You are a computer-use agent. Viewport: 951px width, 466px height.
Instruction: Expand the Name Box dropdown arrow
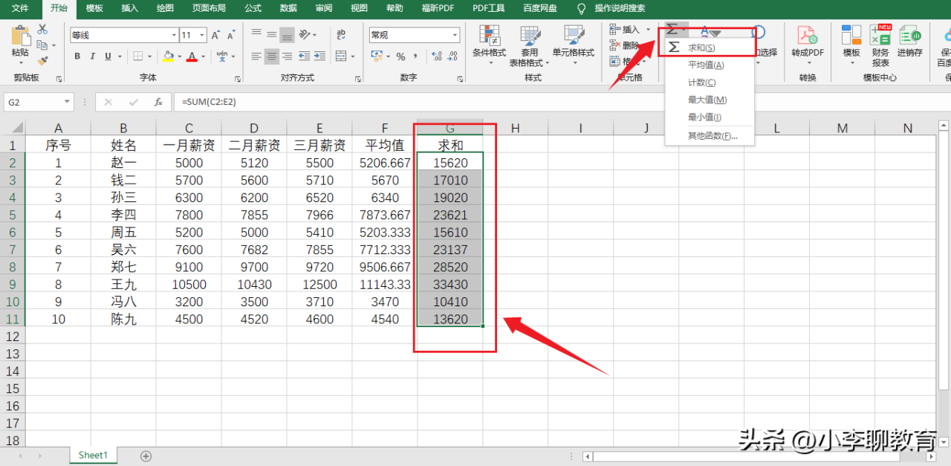coord(67,102)
